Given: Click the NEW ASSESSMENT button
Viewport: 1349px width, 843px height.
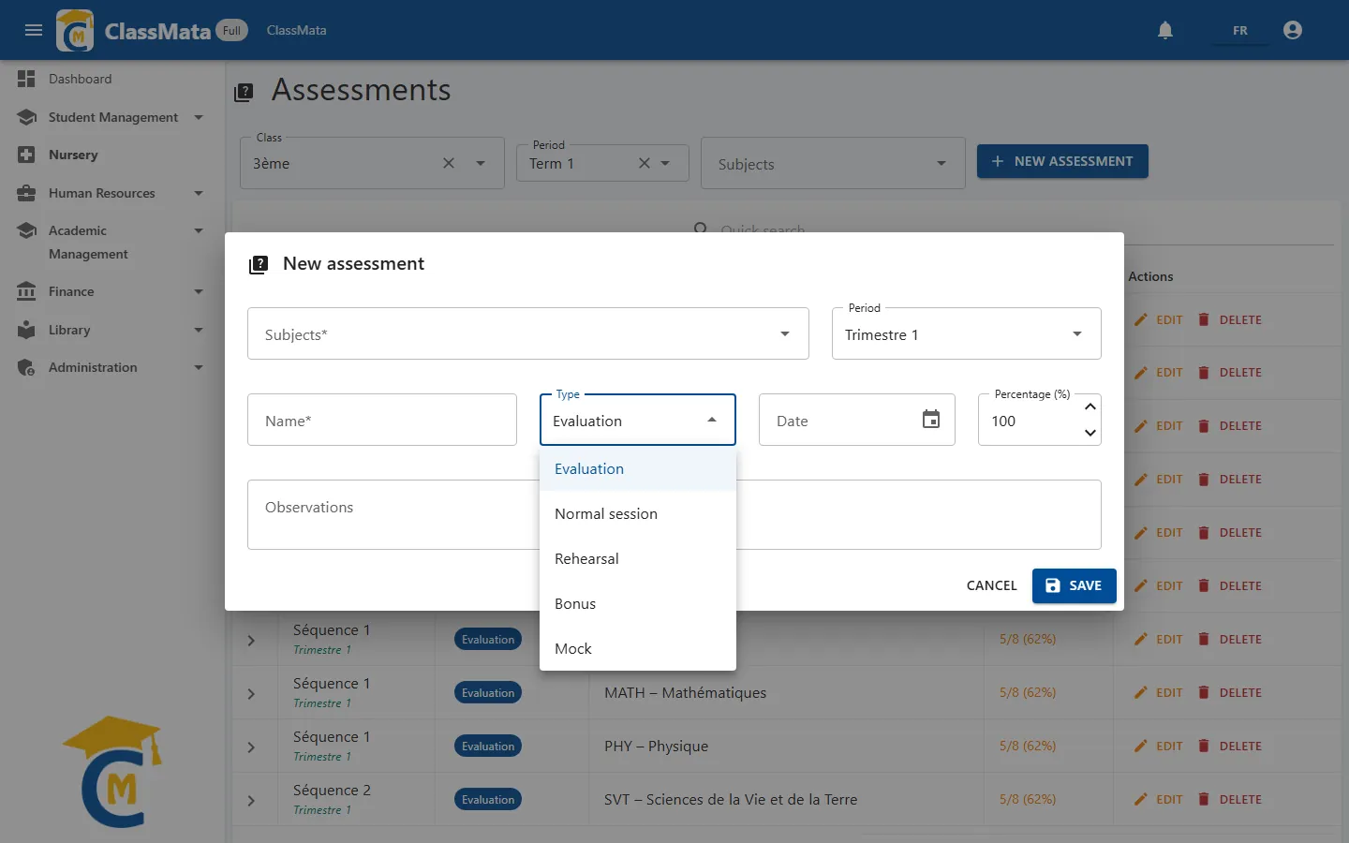Looking at the screenshot, I should 1062,161.
